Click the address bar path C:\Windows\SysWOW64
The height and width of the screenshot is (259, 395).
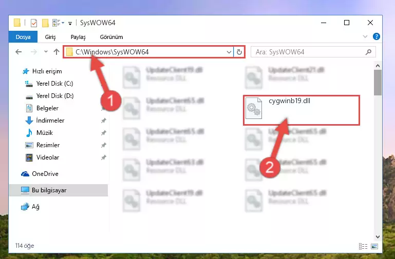pyautogui.click(x=112, y=52)
